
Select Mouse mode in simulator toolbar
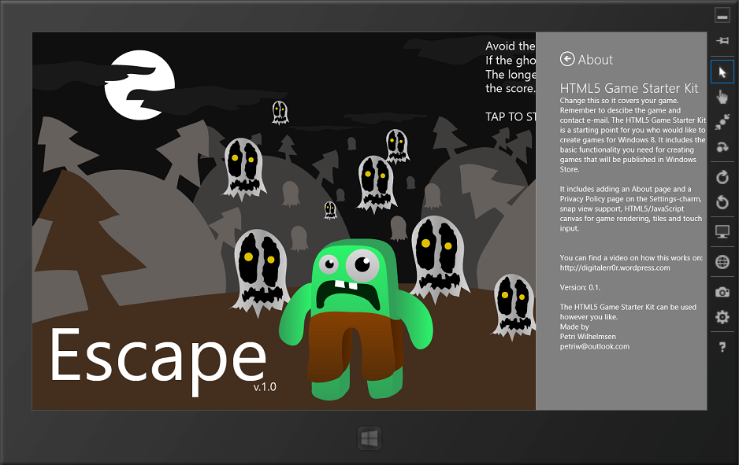tap(722, 72)
